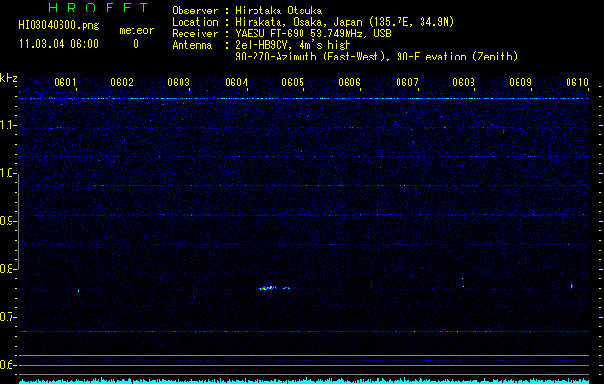
Task: Click the red vertical echo after 0605
Action: [326, 292]
